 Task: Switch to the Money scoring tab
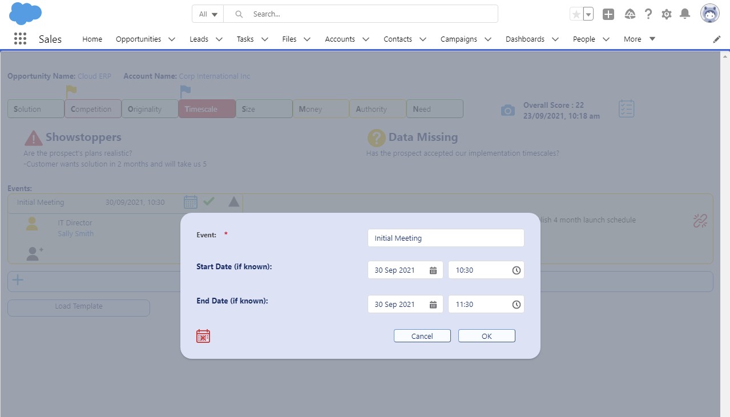pyautogui.click(x=320, y=108)
